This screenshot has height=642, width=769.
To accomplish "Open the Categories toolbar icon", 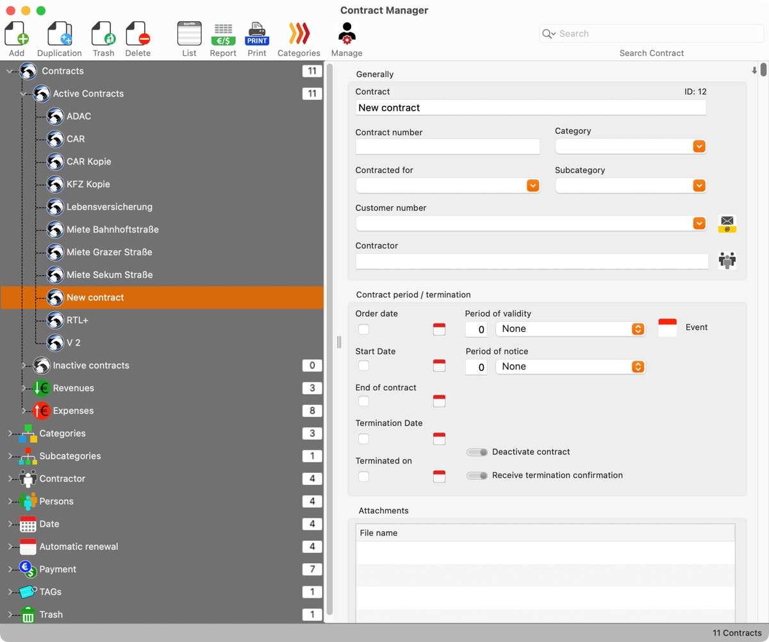I will [x=299, y=33].
